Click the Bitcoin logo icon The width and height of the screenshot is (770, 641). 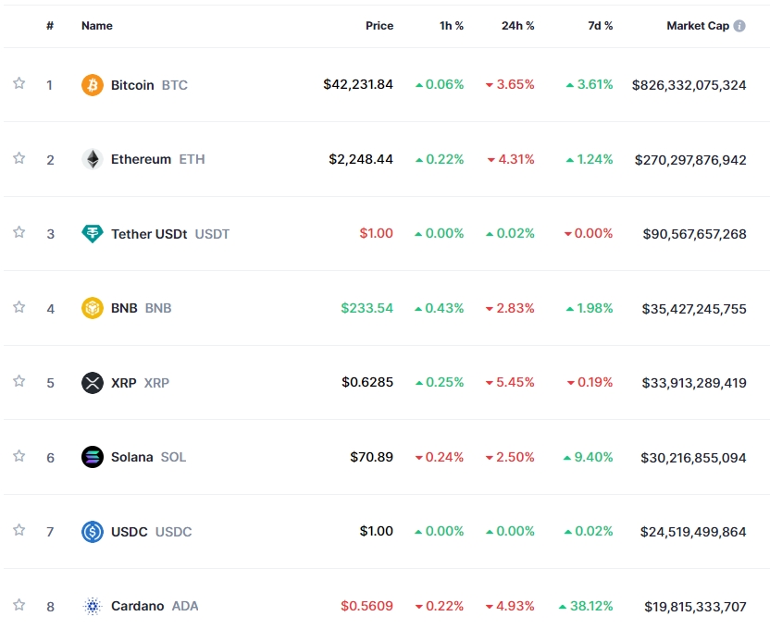click(93, 85)
